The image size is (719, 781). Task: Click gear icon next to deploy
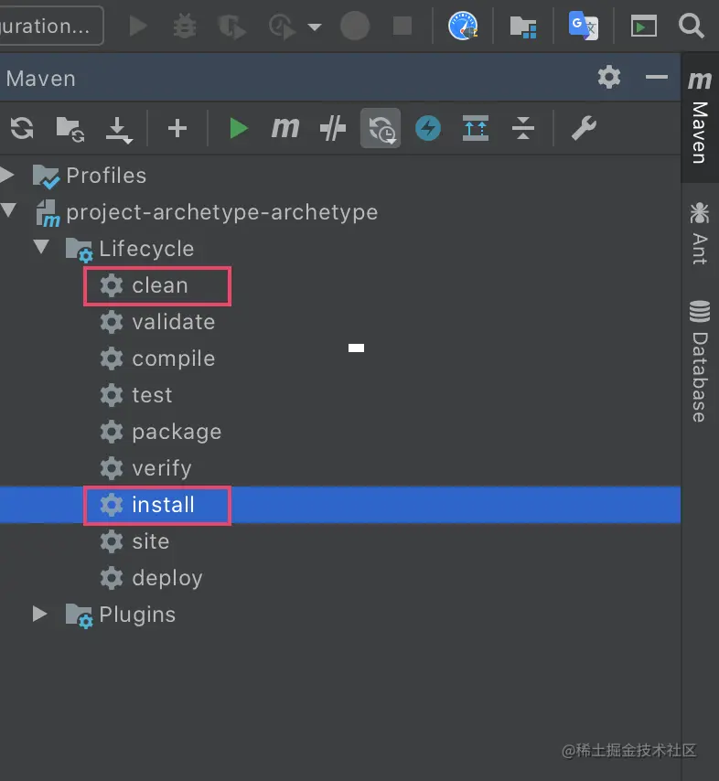point(112,578)
